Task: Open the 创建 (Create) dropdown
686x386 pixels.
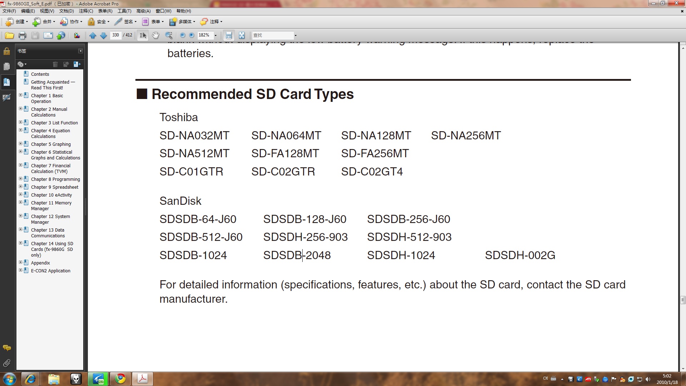Action: pos(17,22)
